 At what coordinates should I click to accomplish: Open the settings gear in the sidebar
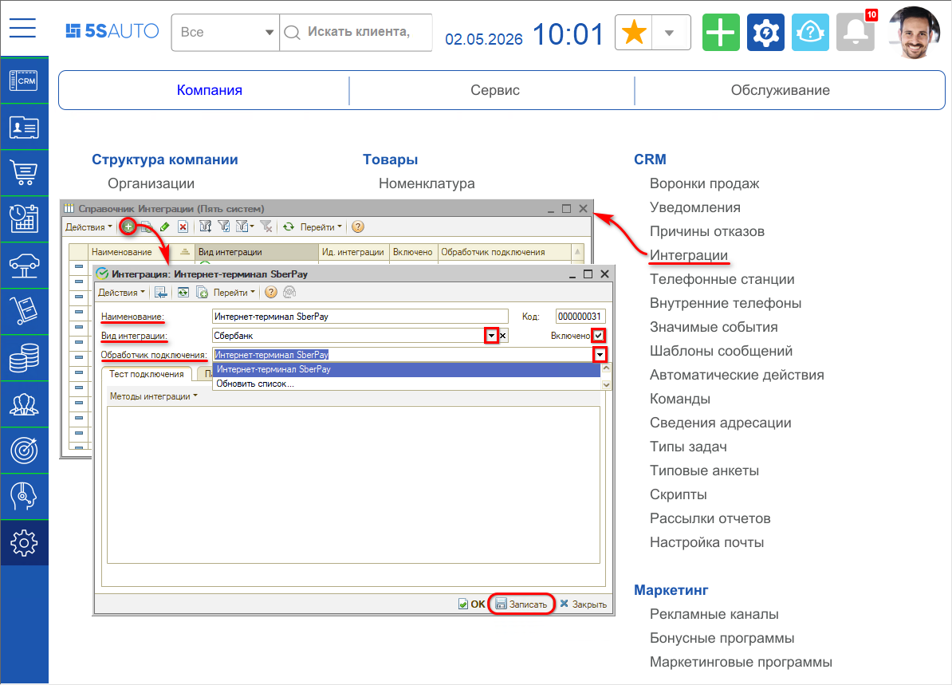click(x=24, y=542)
